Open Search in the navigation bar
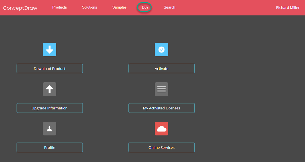Image resolution: width=305 pixels, height=162 pixels. coord(169,7)
